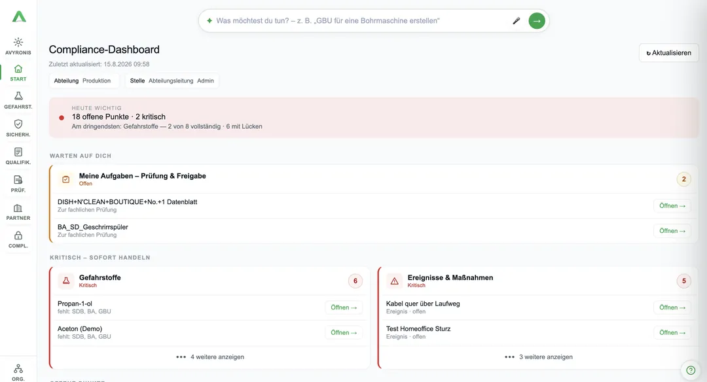Viewport: 707px width, 382px height.
Task: Open Test Homeoffice Sturz event
Action: tap(672, 333)
